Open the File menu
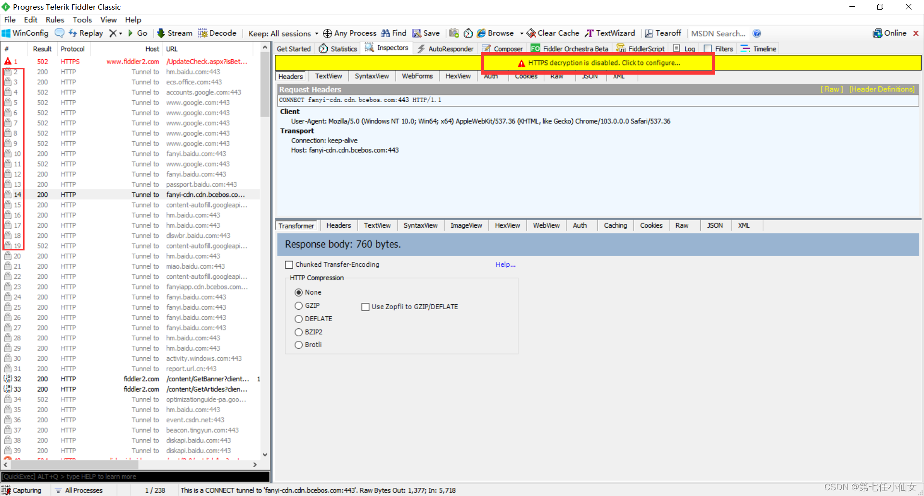 (10, 20)
